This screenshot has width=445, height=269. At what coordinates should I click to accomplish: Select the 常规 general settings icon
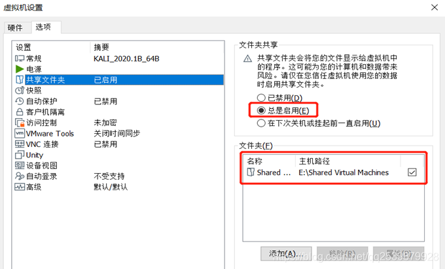tap(20, 58)
